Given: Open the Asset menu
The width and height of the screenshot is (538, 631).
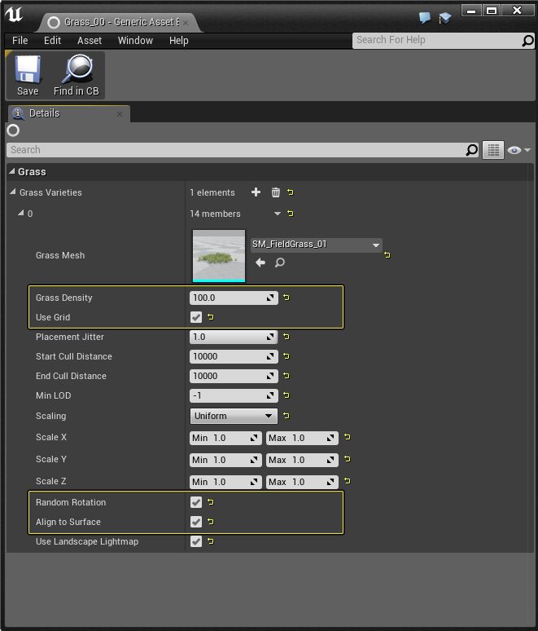Looking at the screenshot, I should tap(90, 40).
